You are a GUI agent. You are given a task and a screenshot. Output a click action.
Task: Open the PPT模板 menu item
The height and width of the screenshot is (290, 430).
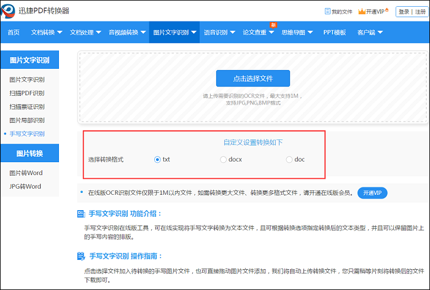tap(334, 33)
